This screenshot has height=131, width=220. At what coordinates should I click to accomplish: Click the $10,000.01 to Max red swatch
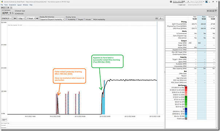(x=186, y=87)
